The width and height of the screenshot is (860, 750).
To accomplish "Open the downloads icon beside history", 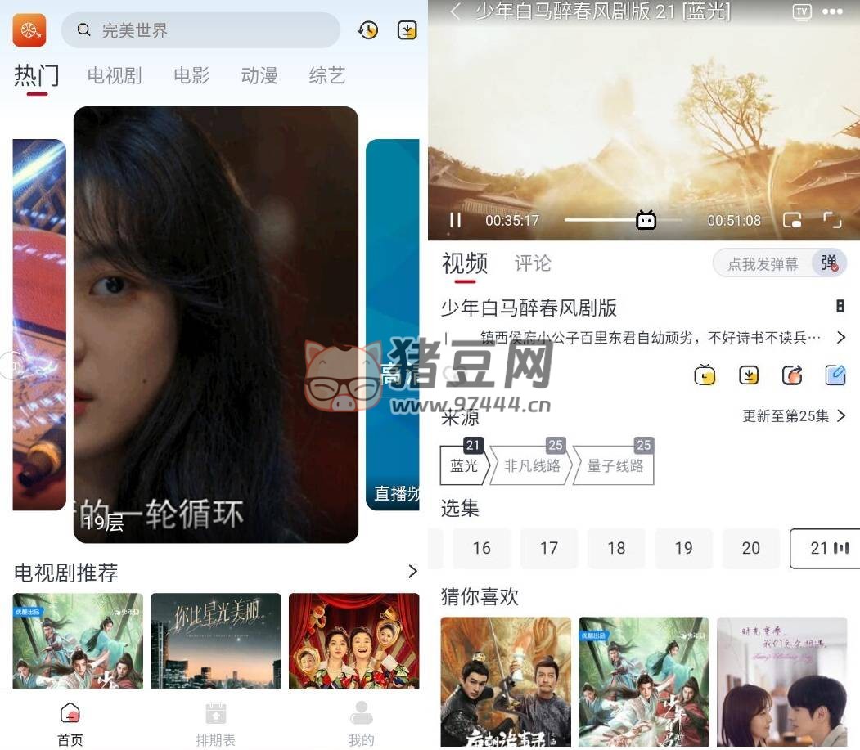I will pos(407,29).
